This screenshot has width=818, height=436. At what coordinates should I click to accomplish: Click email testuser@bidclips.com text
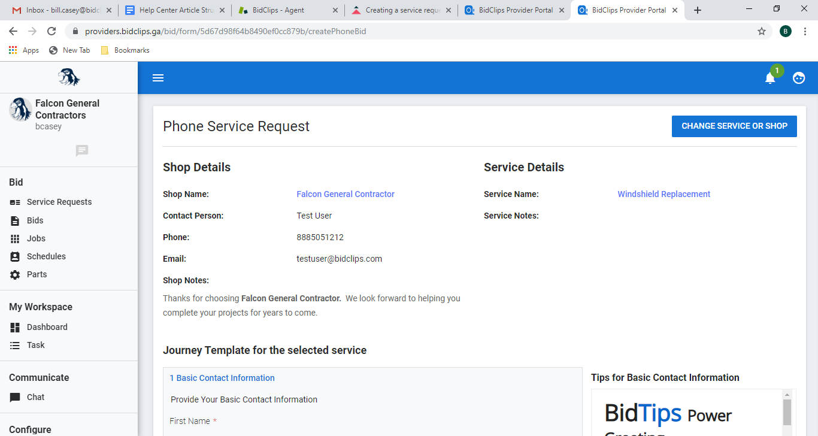click(340, 259)
